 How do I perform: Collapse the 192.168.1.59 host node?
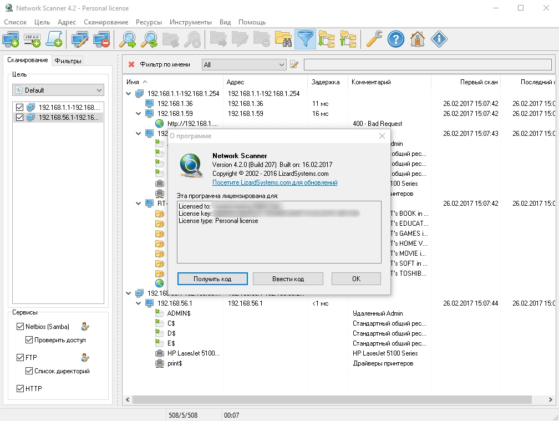[139, 114]
